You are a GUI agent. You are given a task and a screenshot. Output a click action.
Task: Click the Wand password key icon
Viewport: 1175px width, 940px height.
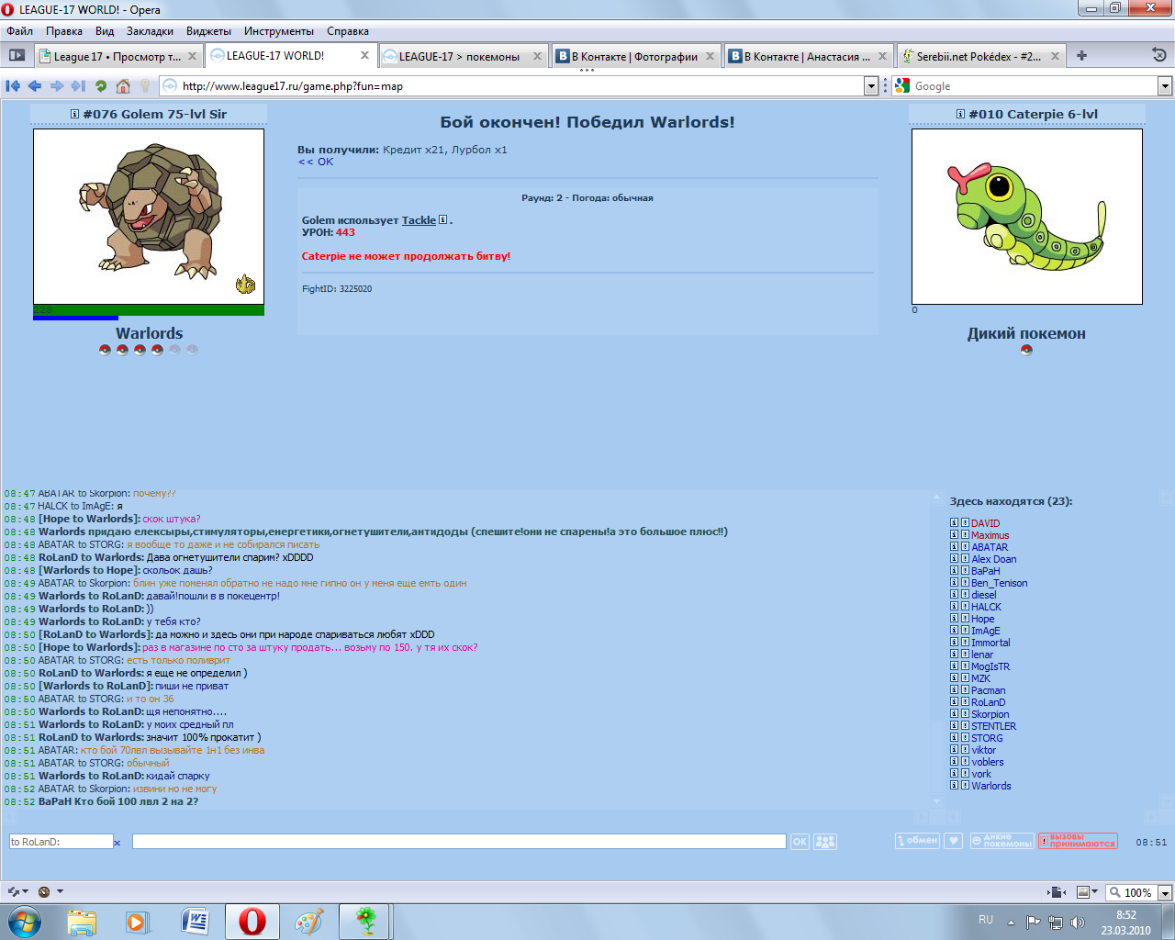point(144,85)
